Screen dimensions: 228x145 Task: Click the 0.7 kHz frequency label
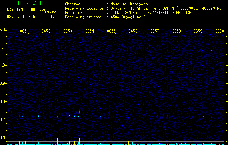point(3,120)
